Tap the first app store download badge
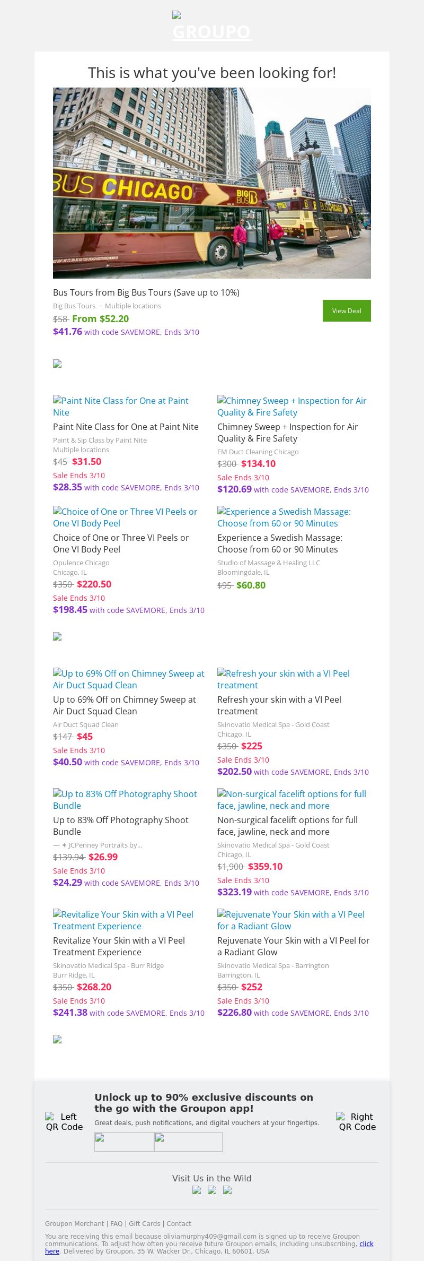 (124, 1142)
